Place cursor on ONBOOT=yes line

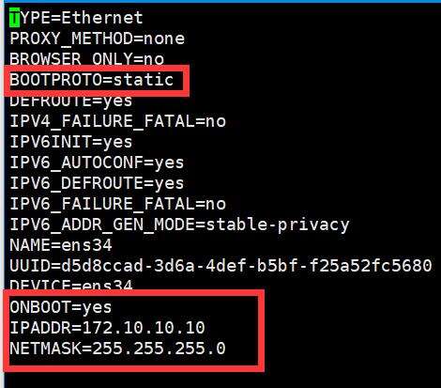(x=60, y=307)
